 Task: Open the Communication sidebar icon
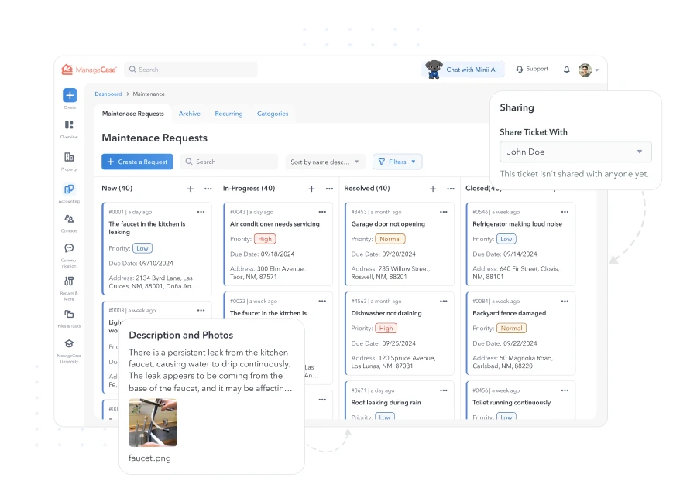(x=69, y=248)
